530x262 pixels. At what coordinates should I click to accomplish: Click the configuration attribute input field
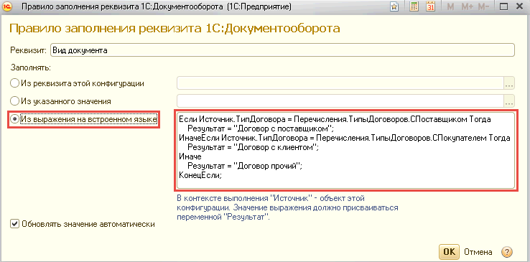(x=340, y=83)
